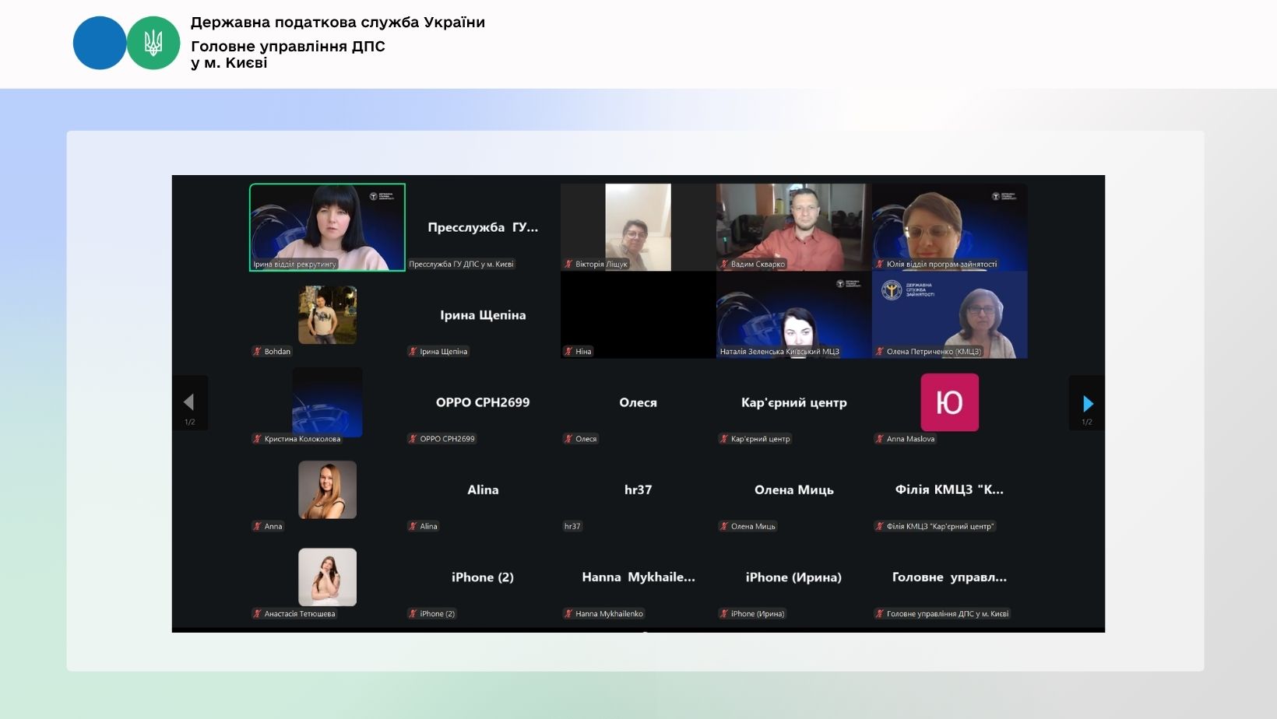This screenshot has height=719, width=1277.
Task: Select the Кар'єрний центр participant tile
Action: (793, 402)
